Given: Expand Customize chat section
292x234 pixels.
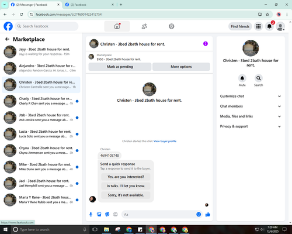Looking at the screenshot, I should click(x=251, y=96).
